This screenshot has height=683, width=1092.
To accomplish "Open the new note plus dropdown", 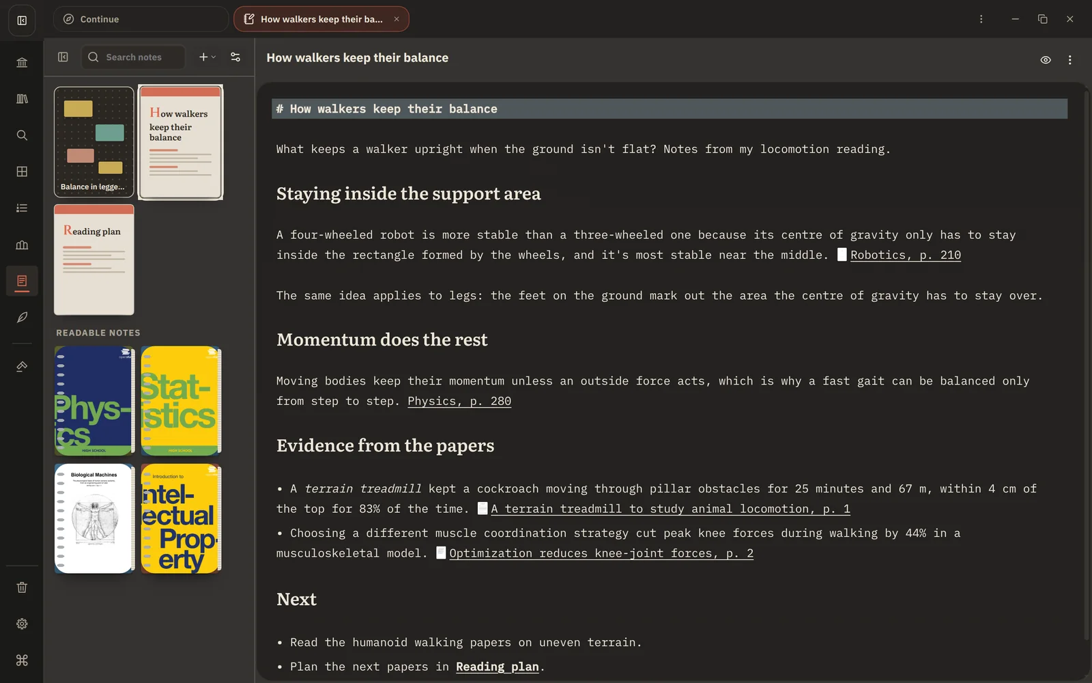I will tap(207, 57).
